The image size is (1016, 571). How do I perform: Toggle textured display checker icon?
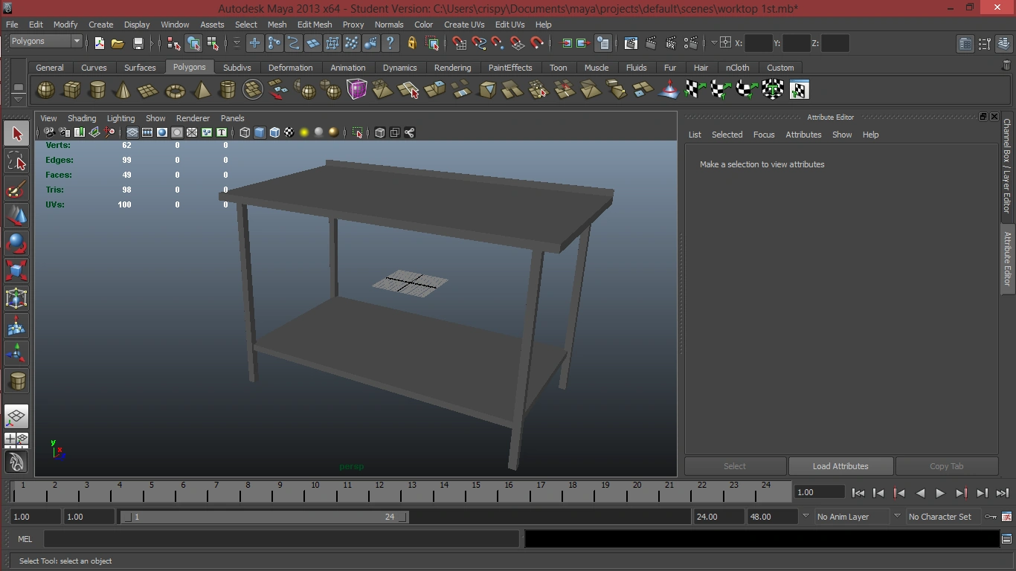(289, 132)
